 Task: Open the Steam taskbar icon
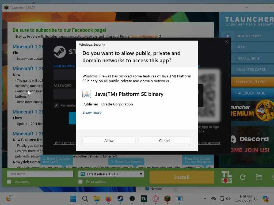coord(120,199)
